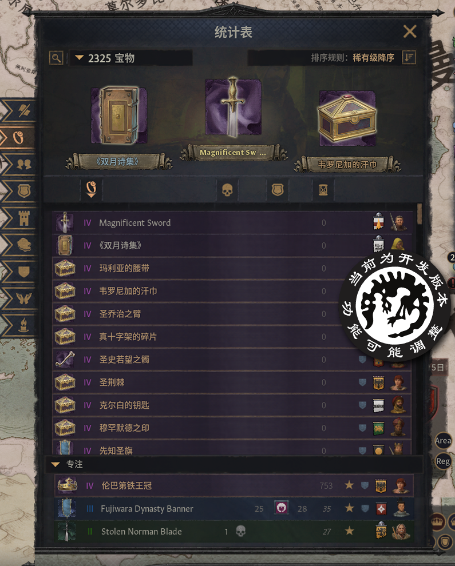Collapse the 专注 section
455x566 pixels.
pos(56,464)
